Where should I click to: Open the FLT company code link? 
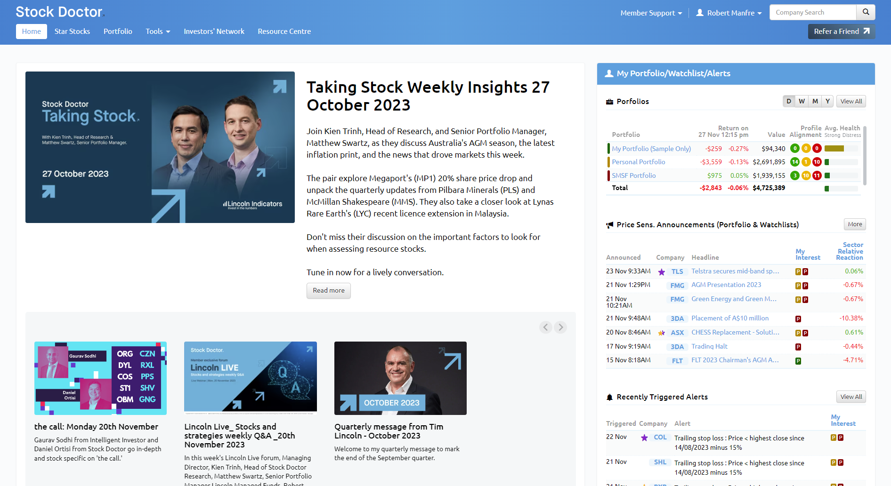pyautogui.click(x=677, y=361)
